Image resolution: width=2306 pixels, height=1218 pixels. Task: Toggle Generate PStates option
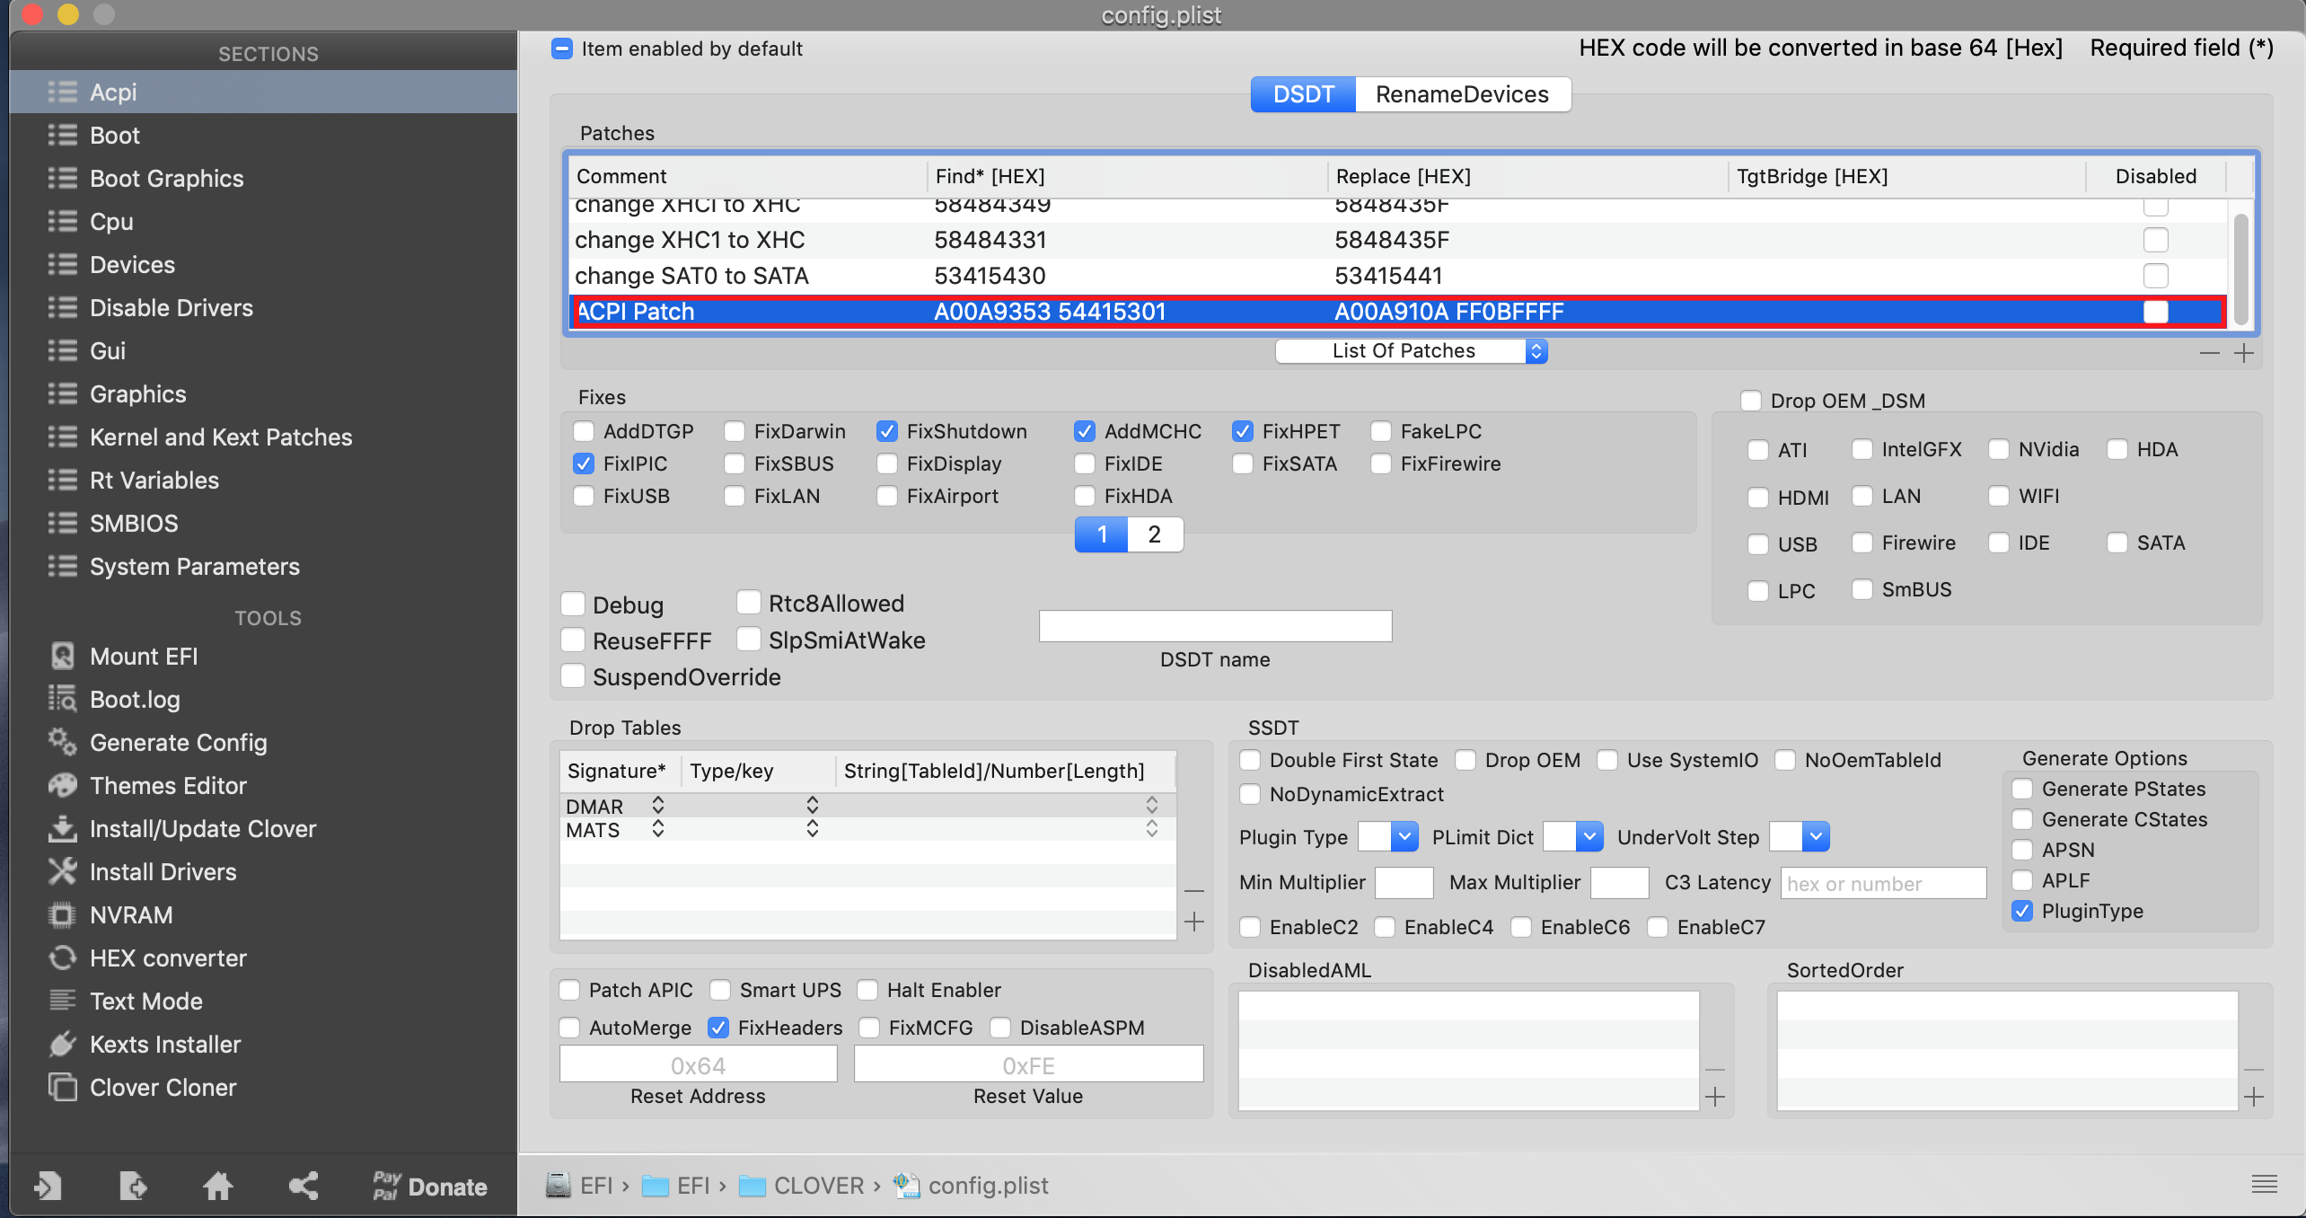2023,790
